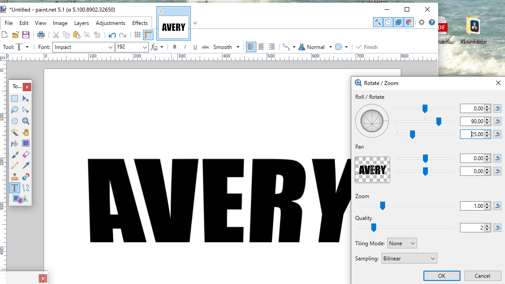Viewport: 505px width, 284px height.
Task: Open the File menu
Action: 9,23
